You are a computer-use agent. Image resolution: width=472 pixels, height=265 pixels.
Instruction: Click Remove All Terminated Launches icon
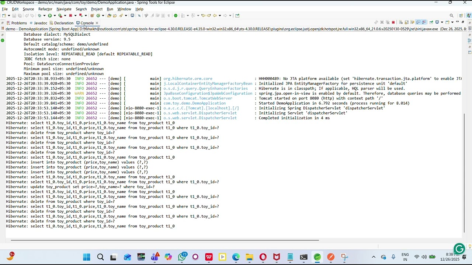tap(388, 22)
